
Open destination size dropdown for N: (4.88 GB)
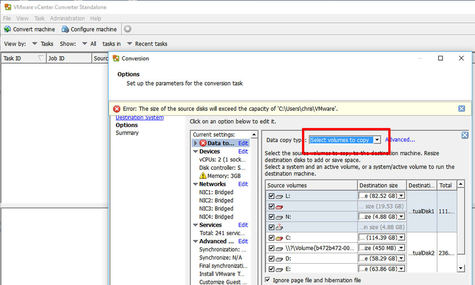tap(401, 217)
